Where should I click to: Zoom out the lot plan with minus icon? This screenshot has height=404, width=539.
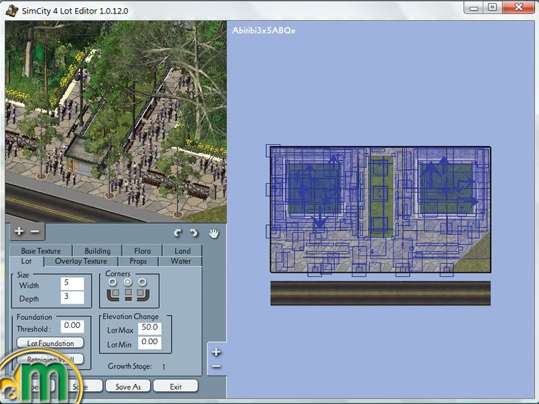(216, 366)
